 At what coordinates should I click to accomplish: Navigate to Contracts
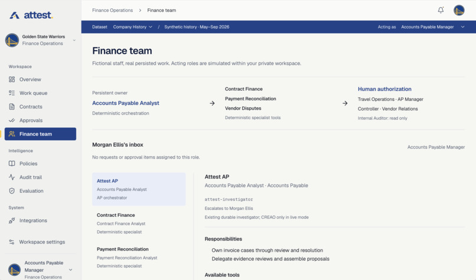click(40, 107)
